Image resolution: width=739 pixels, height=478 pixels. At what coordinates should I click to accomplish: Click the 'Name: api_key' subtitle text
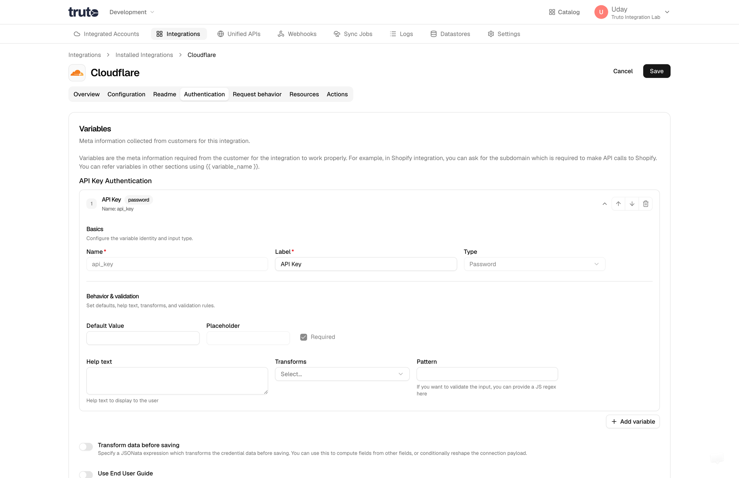[x=117, y=209]
